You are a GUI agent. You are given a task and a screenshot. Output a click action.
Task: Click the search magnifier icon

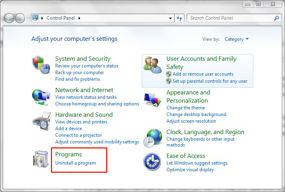tap(276, 18)
